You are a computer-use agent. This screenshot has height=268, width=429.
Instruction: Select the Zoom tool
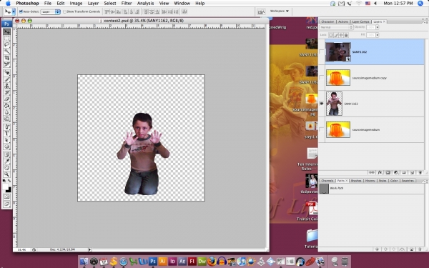pos(6,174)
